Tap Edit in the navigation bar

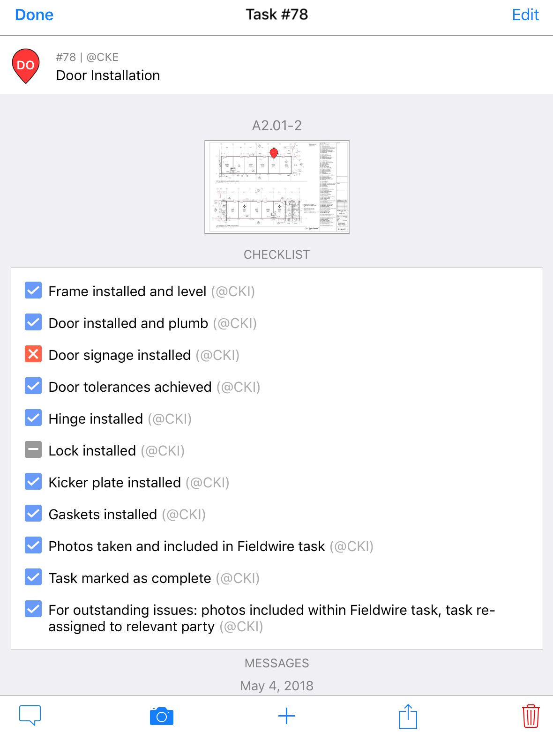click(525, 15)
